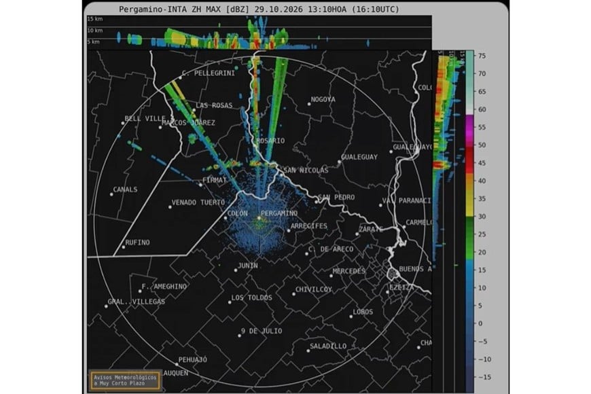This screenshot has height=394, width=591.
Task: Click the 30 dBZ scale value
Action: (482, 217)
